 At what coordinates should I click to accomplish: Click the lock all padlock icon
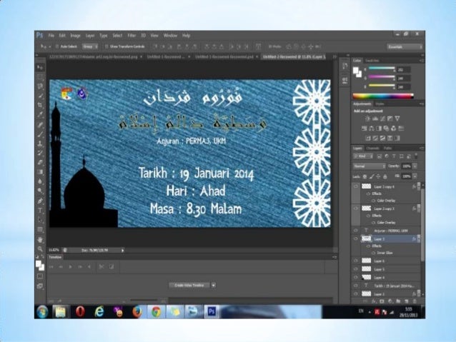click(x=385, y=176)
